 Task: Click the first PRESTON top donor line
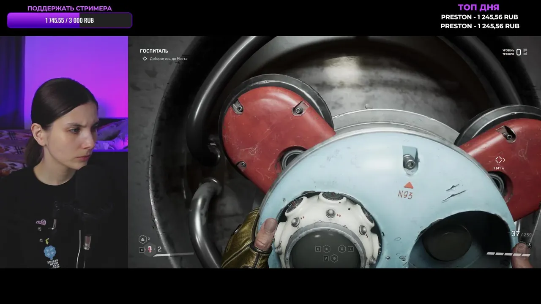(479, 17)
